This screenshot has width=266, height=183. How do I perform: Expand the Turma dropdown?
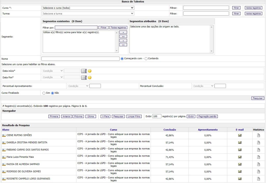point(88,13)
